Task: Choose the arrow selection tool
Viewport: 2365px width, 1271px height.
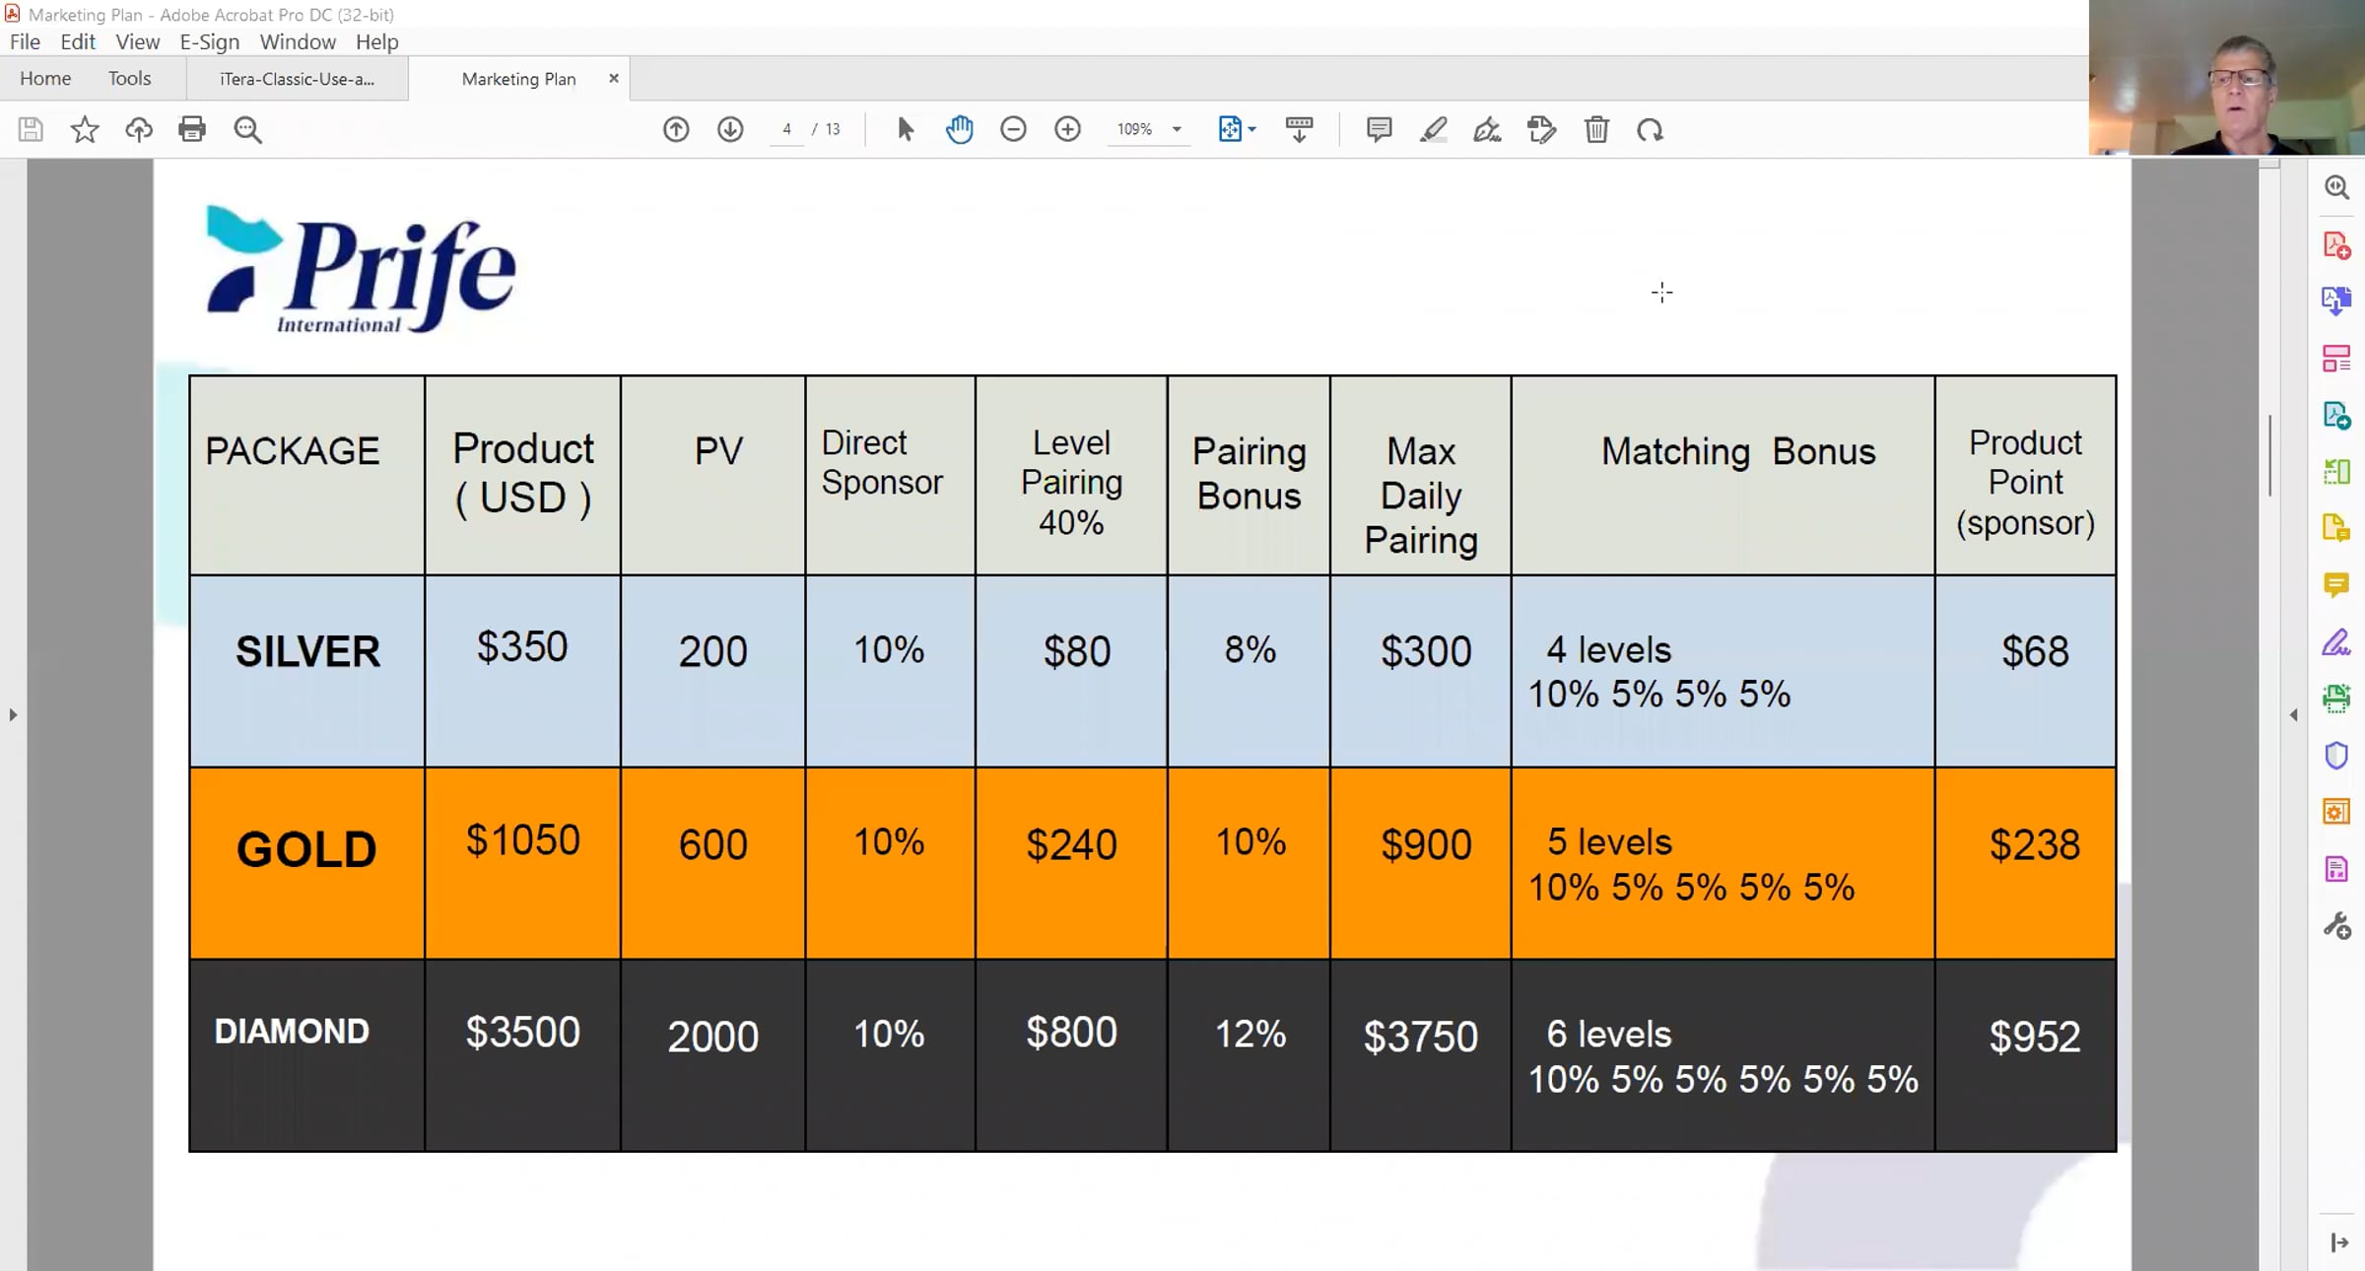Action: (x=905, y=129)
